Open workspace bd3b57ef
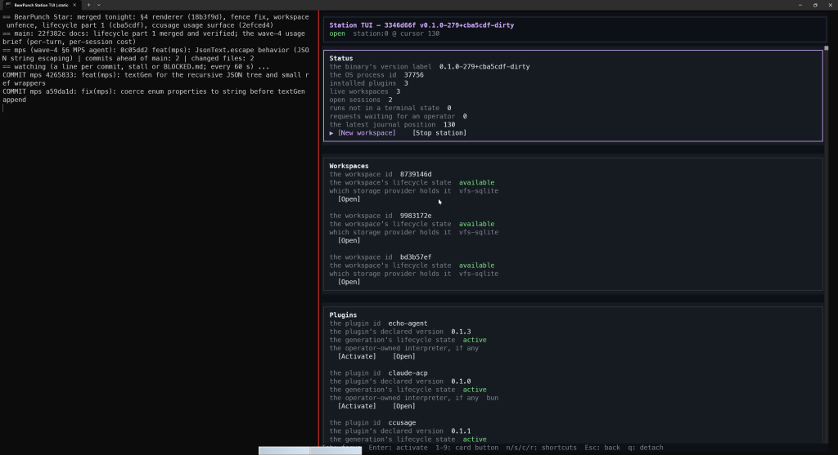The width and height of the screenshot is (838, 455). pos(349,282)
